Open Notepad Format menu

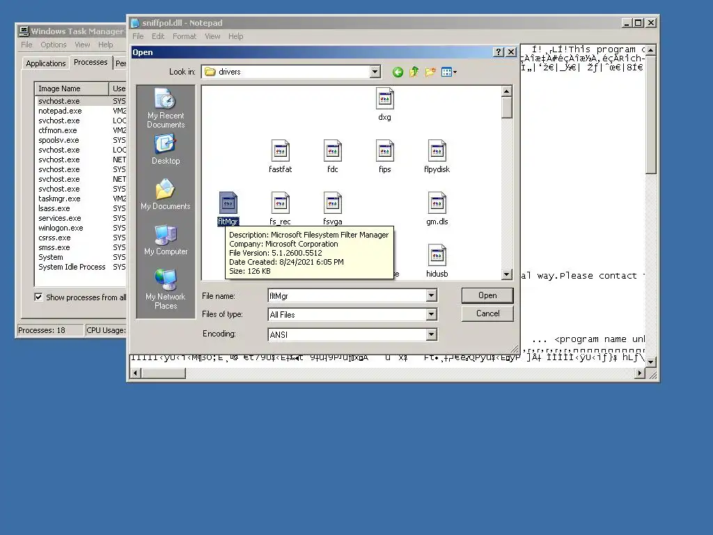[x=184, y=36]
